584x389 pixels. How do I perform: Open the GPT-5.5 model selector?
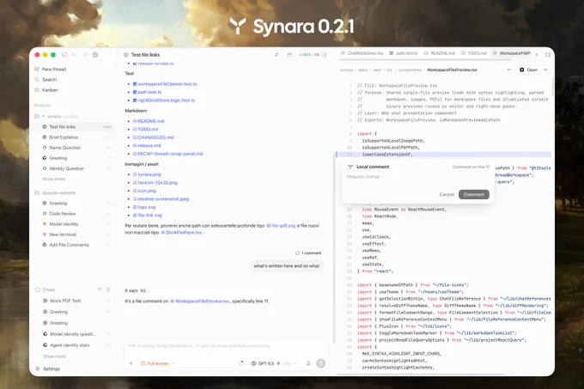point(263,364)
